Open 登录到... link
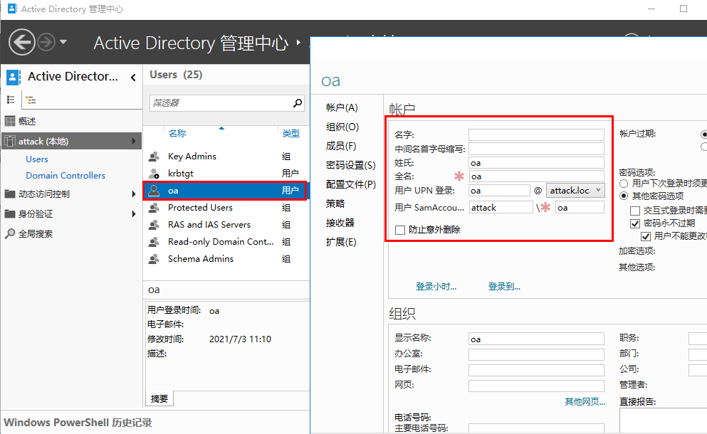Screen dimensions: 707x434 (504, 287)
